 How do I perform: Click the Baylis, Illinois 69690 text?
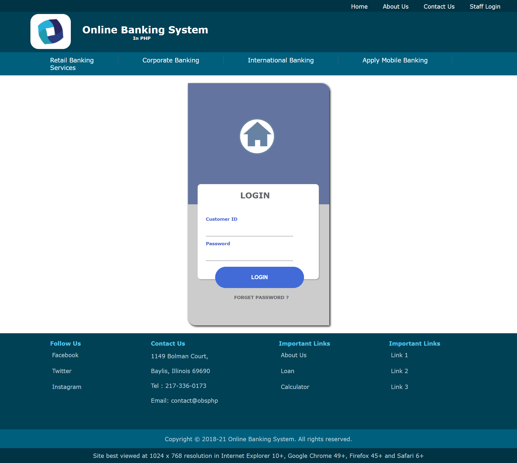(180, 371)
